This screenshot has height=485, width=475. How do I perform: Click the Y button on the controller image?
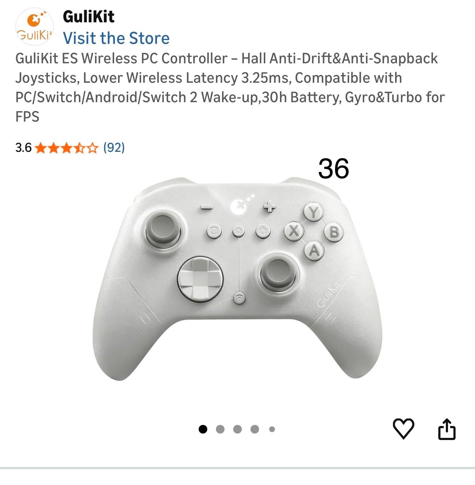314,212
